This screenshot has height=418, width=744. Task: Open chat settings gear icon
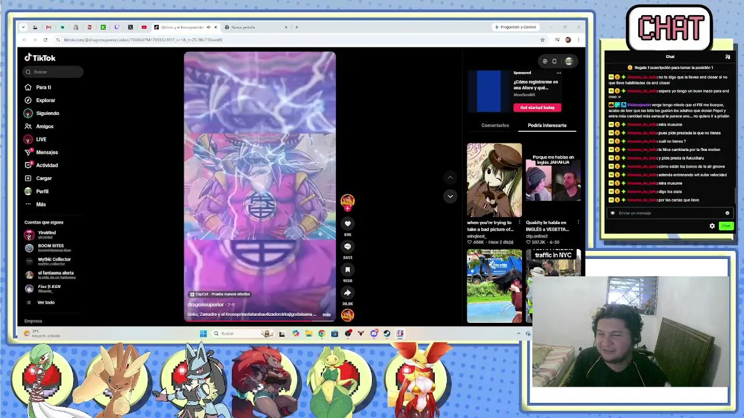[712, 226]
